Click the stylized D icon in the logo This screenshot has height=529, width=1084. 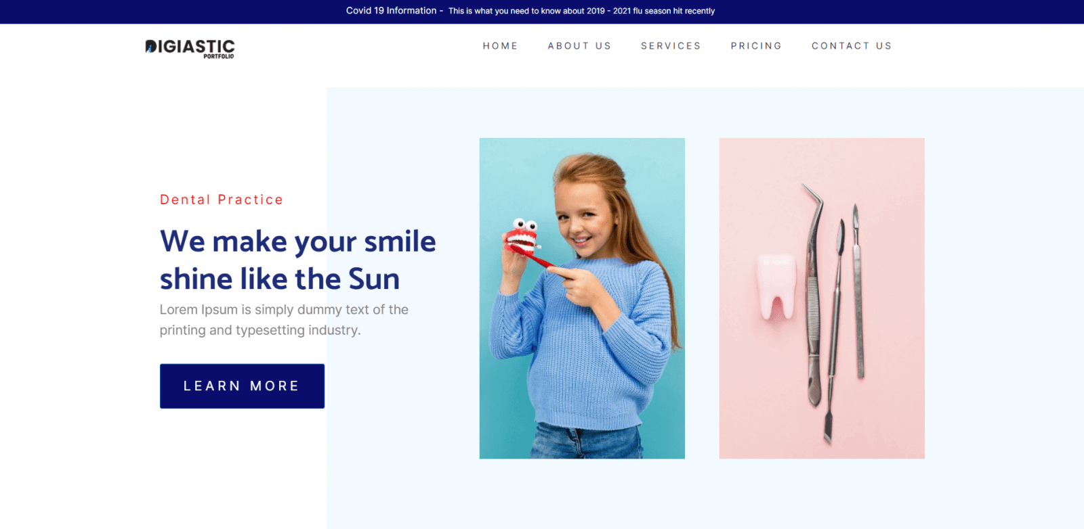151,47
